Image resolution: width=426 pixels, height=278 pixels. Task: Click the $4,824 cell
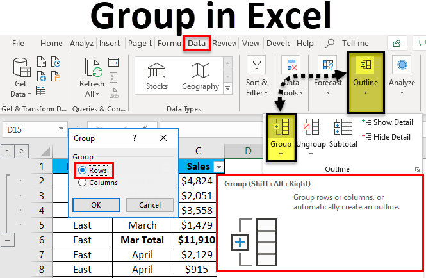[x=197, y=181]
